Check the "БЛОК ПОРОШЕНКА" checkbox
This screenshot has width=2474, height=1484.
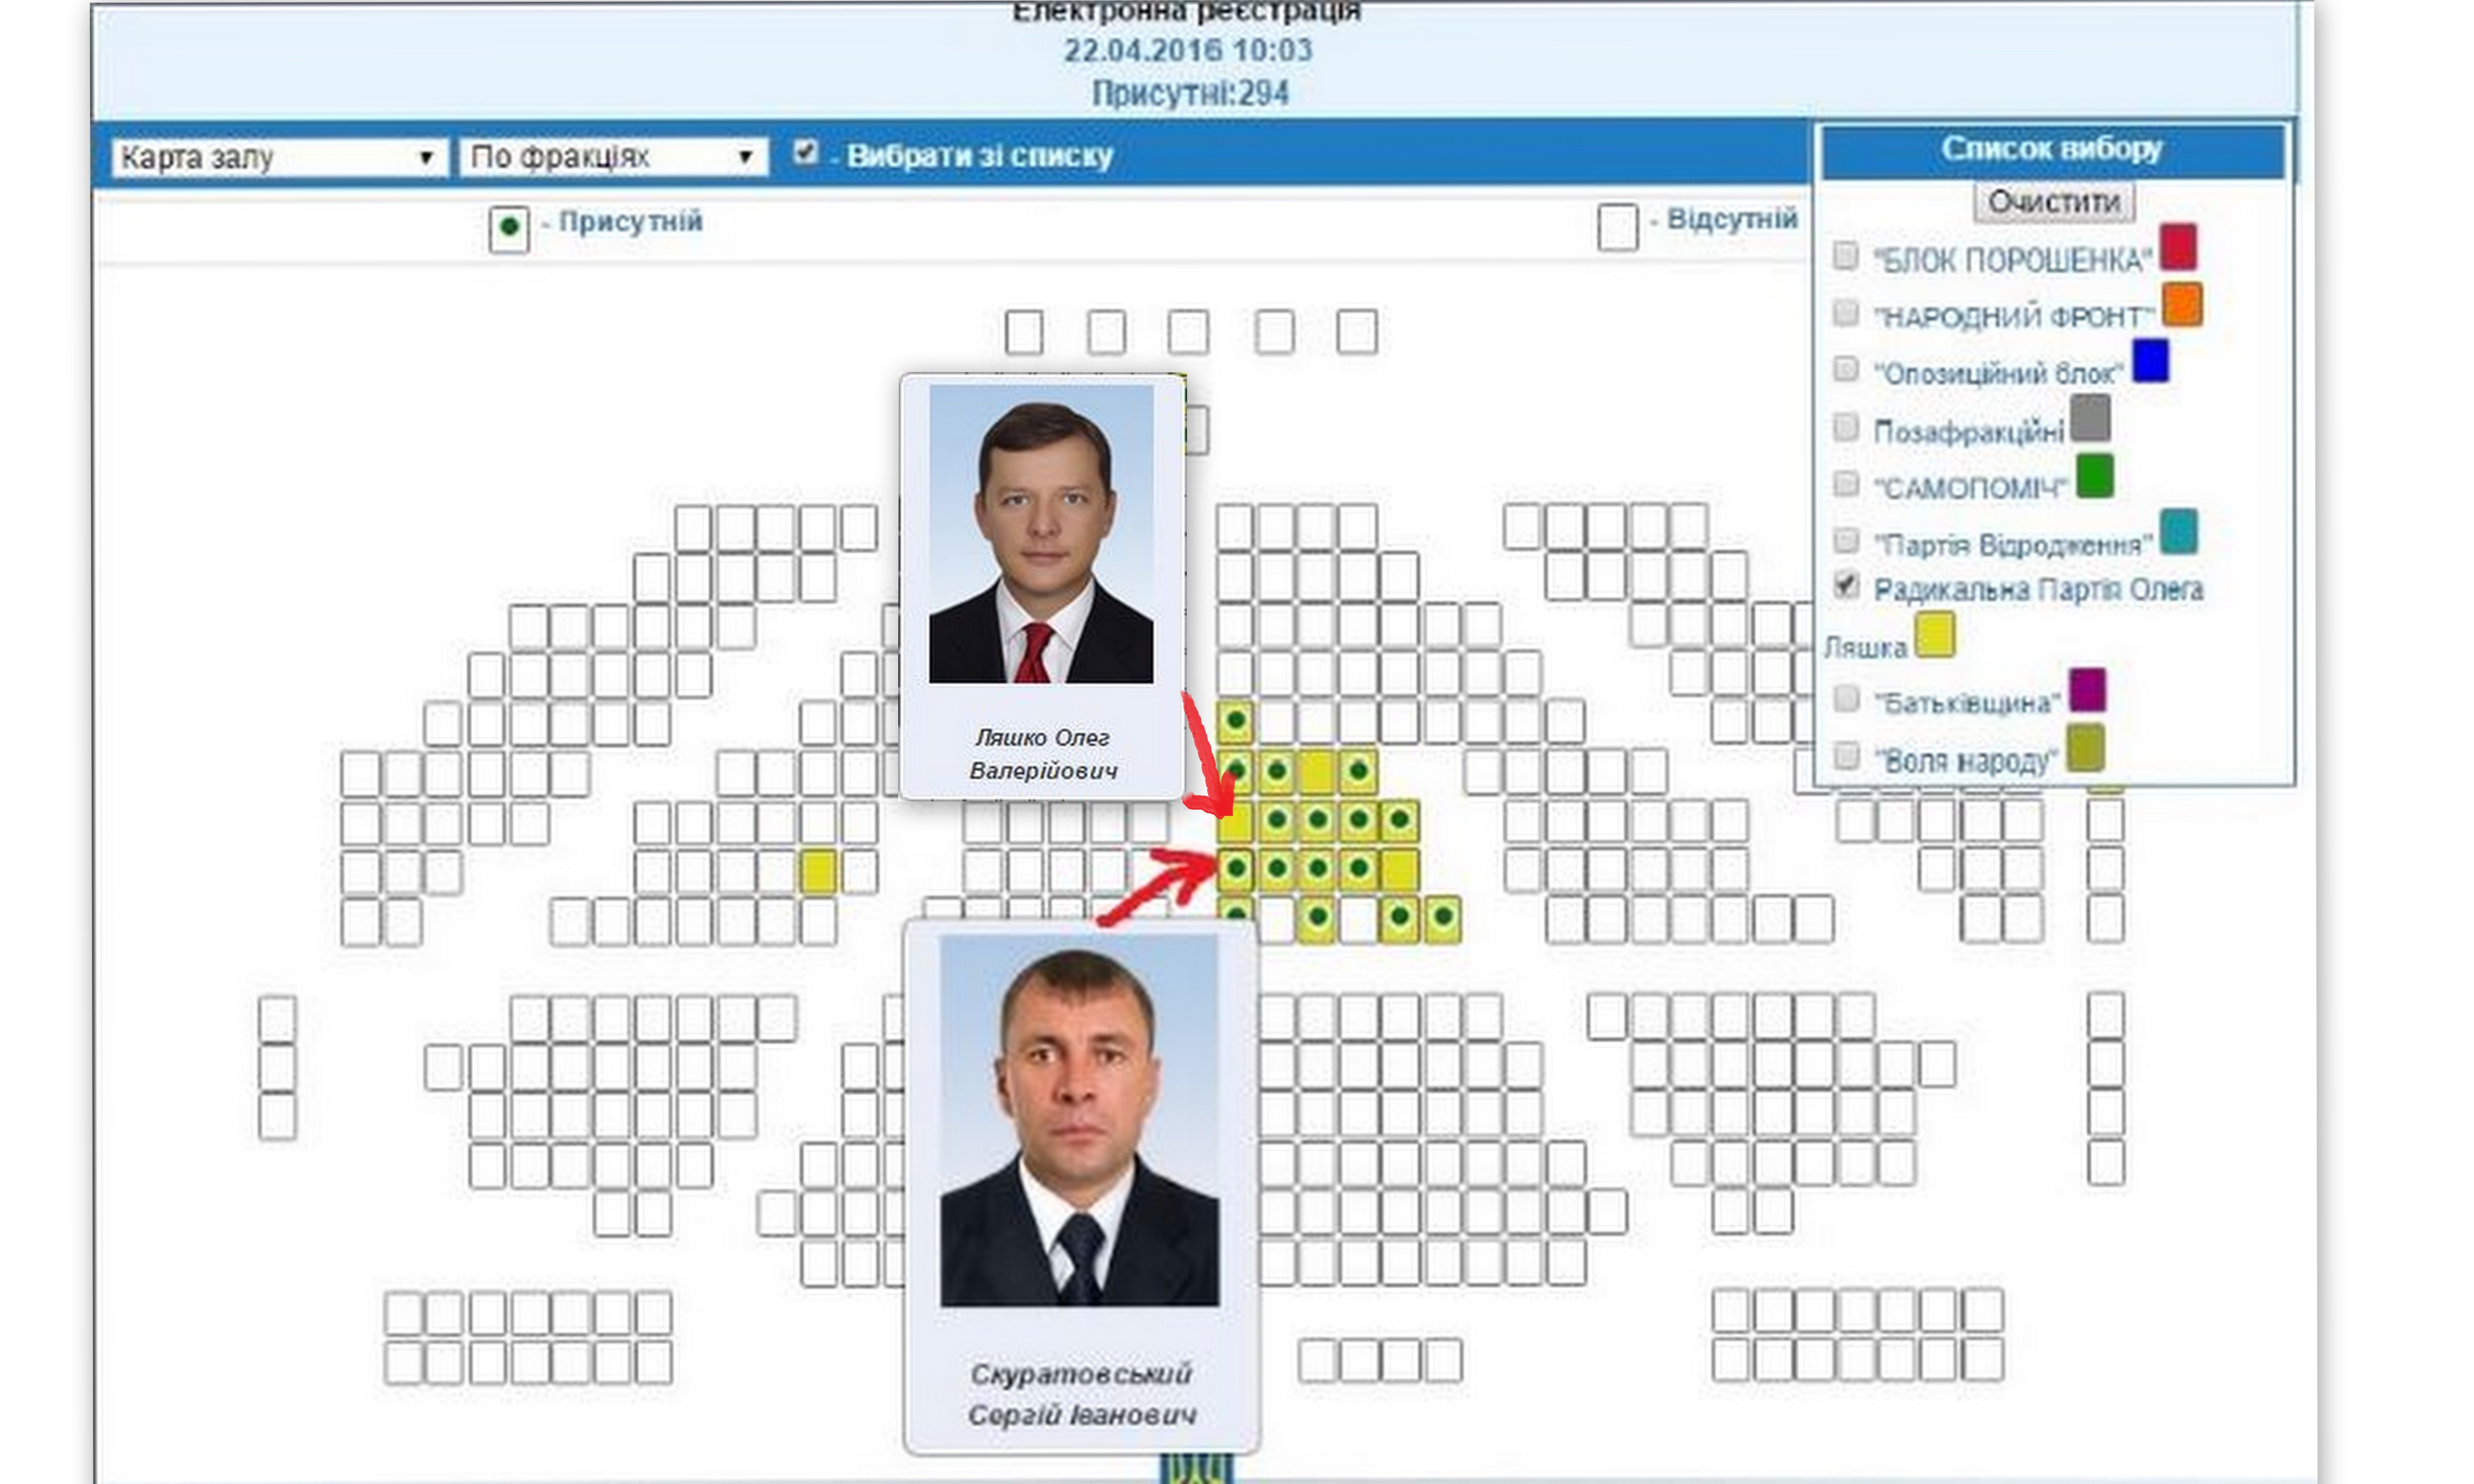(1845, 256)
